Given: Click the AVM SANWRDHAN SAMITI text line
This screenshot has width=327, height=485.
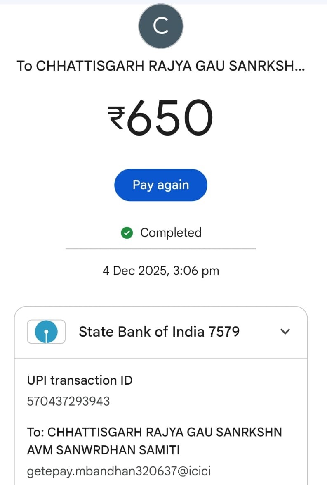Looking at the screenshot, I should click(x=103, y=450).
